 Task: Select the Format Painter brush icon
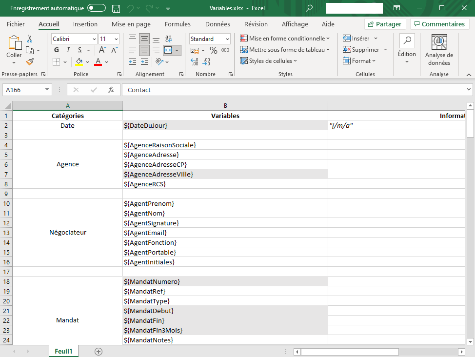[x=30, y=61]
